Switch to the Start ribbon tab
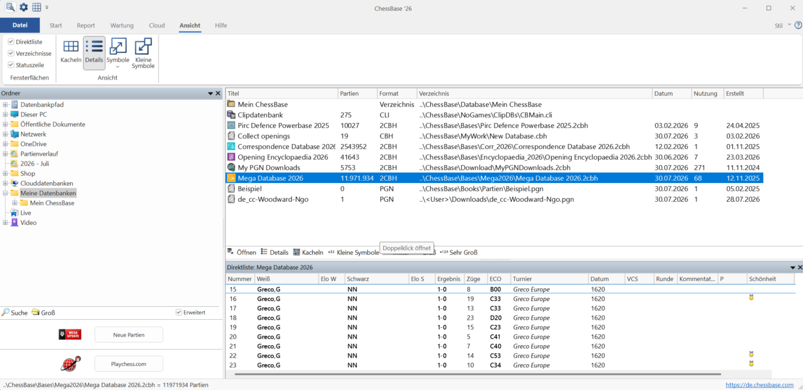This screenshot has width=803, height=390. 56,25
